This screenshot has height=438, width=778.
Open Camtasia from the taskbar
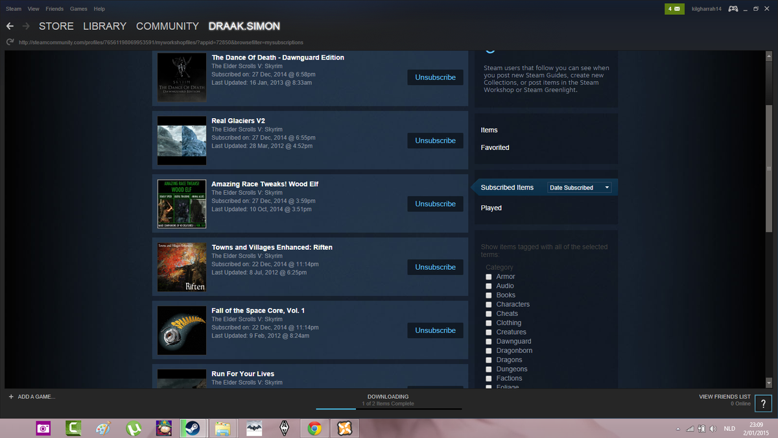pyautogui.click(x=73, y=428)
